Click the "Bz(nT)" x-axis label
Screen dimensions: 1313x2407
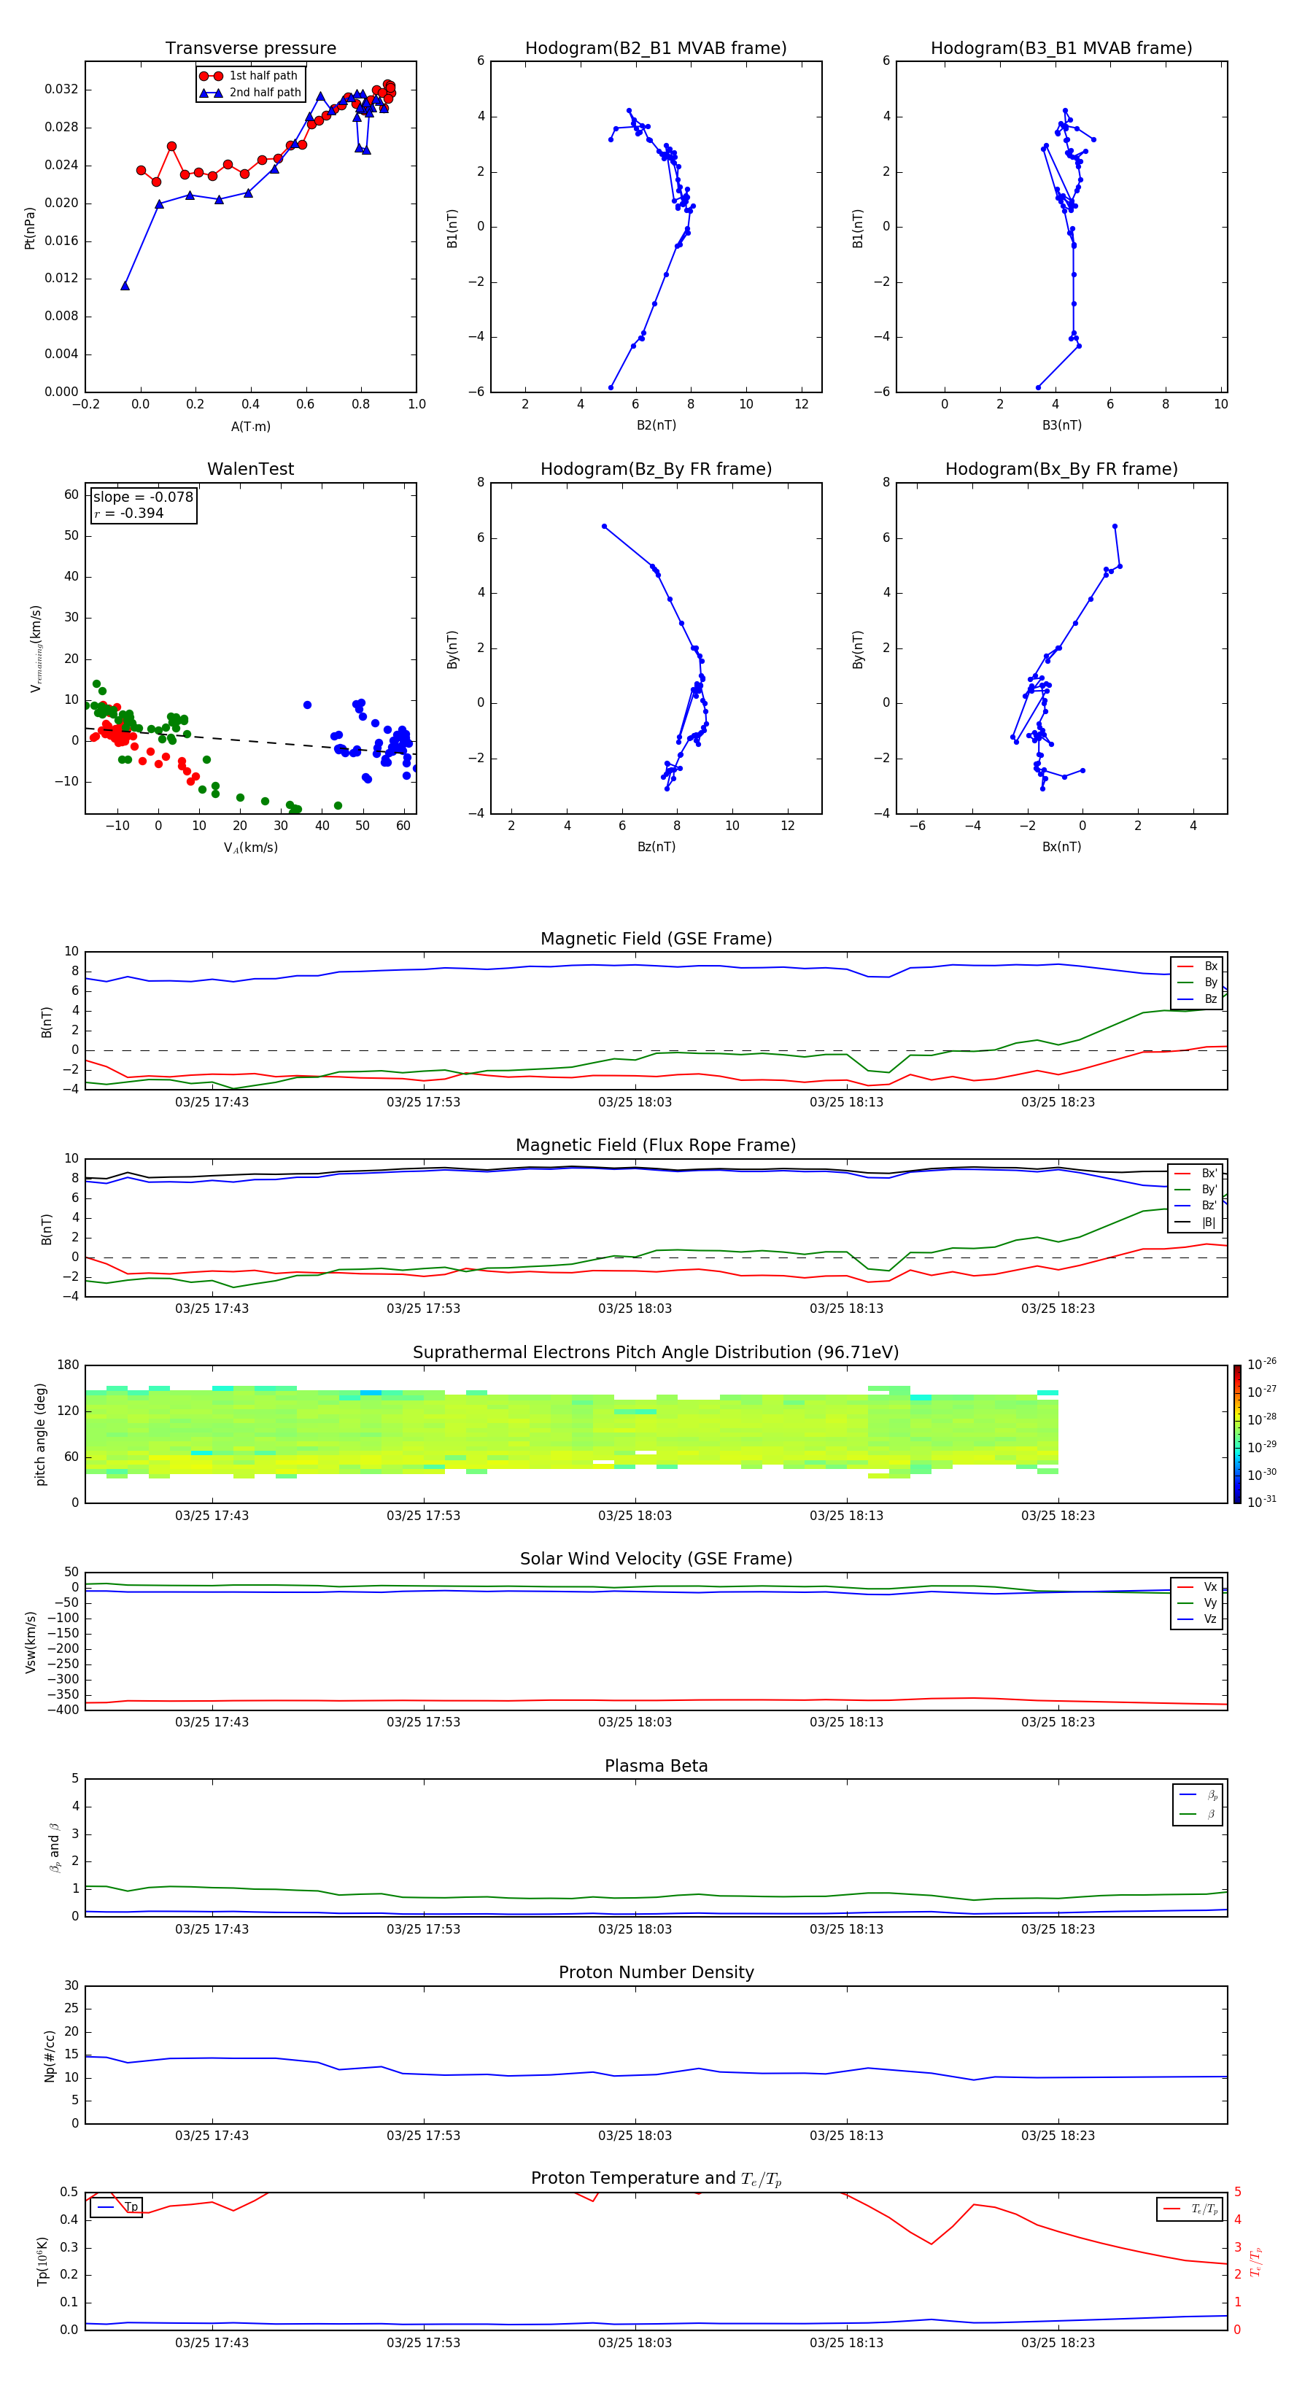tap(656, 847)
